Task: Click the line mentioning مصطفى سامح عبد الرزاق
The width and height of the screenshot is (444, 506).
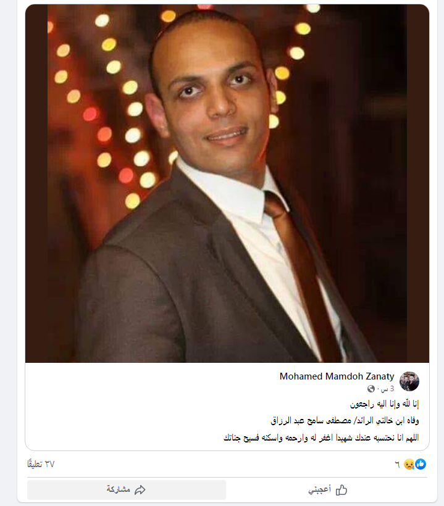Action: tap(345, 420)
